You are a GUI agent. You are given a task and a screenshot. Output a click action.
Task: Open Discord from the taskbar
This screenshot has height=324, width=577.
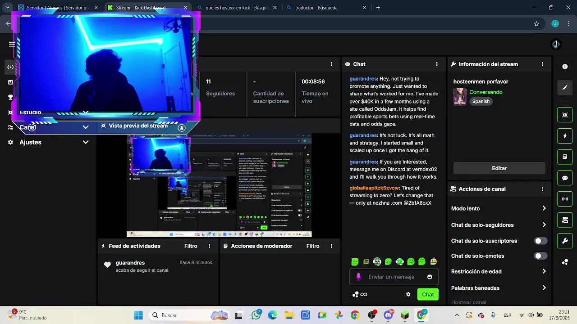[388, 315]
